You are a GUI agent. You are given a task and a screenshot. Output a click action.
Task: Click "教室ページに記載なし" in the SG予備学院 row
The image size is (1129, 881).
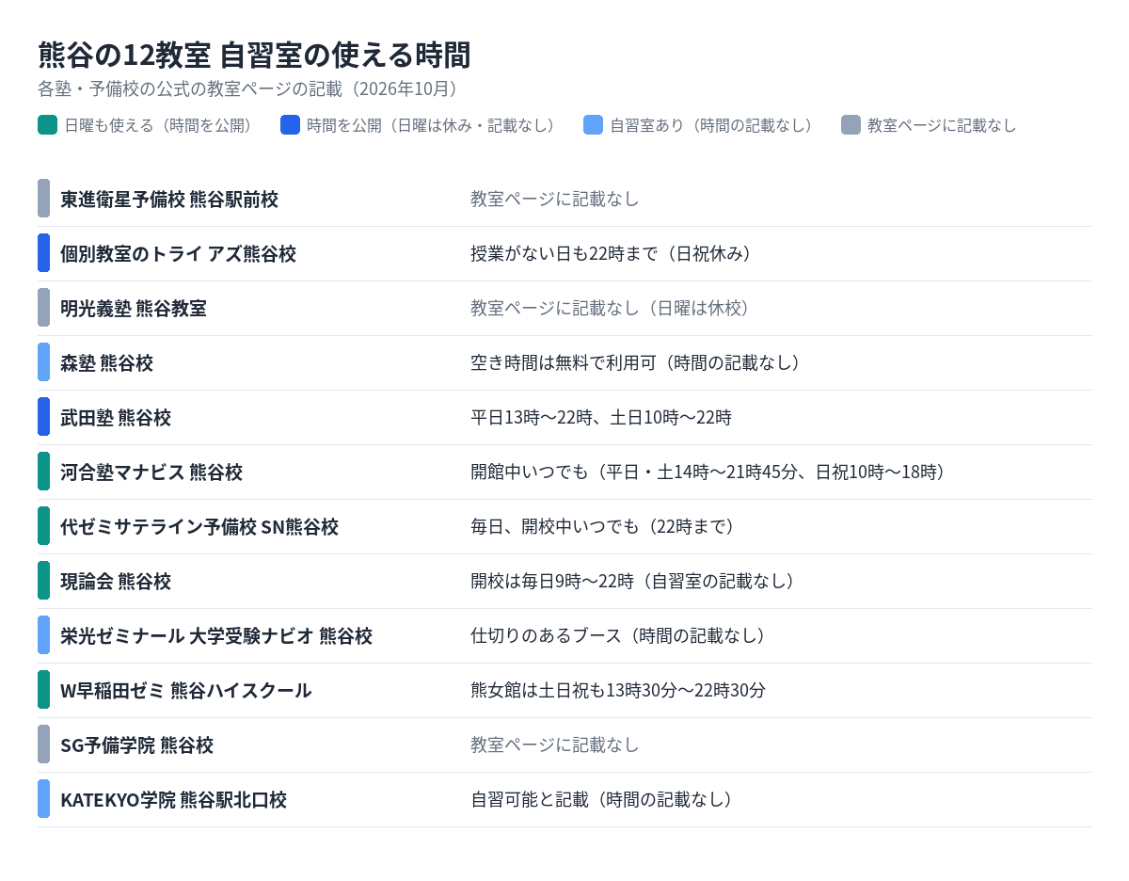[x=555, y=745]
